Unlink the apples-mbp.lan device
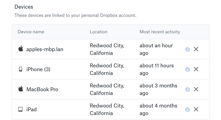Image resolution: width=221 pixels, height=120 pixels. [196, 49]
